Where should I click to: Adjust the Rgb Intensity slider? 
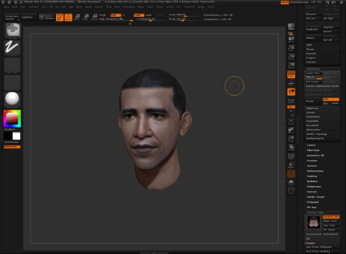tap(116, 19)
